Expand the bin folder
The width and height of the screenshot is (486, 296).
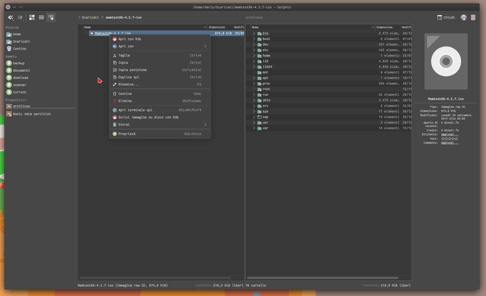(x=254, y=33)
